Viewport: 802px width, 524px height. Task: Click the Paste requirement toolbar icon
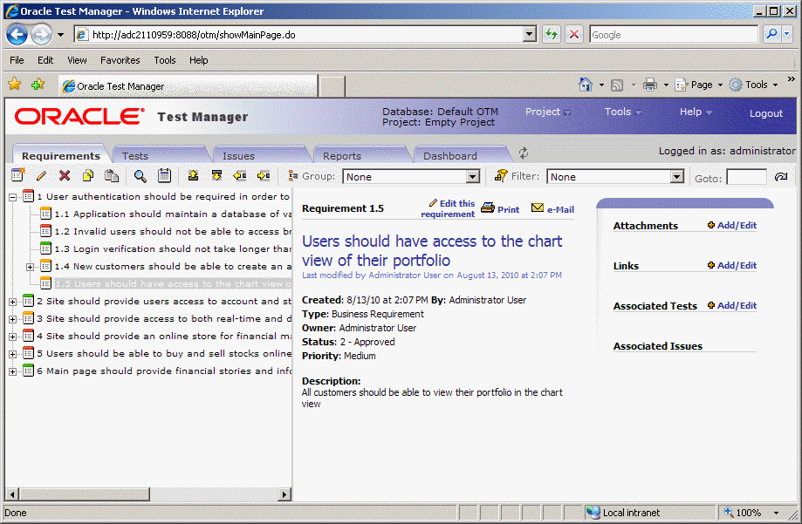coord(112,176)
